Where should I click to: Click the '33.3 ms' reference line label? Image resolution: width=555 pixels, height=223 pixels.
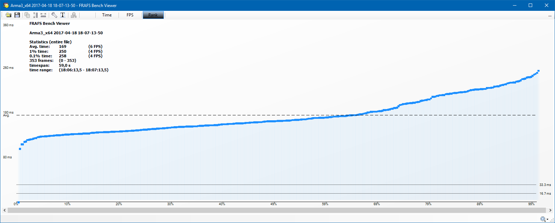pos(545,185)
